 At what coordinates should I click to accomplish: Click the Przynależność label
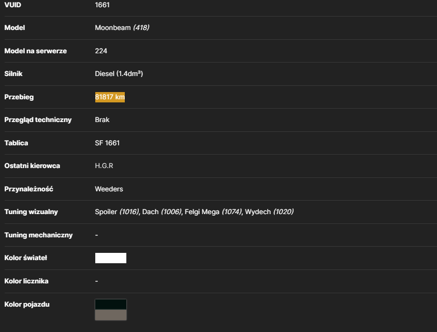[x=28, y=189]
